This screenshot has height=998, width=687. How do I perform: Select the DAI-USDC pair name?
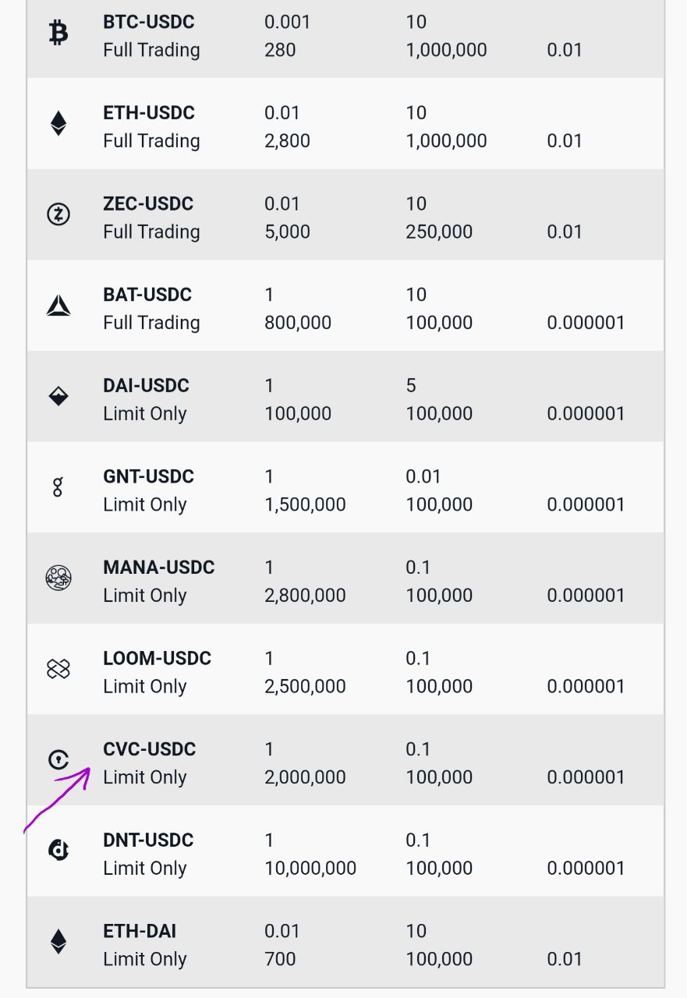(x=146, y=386)
